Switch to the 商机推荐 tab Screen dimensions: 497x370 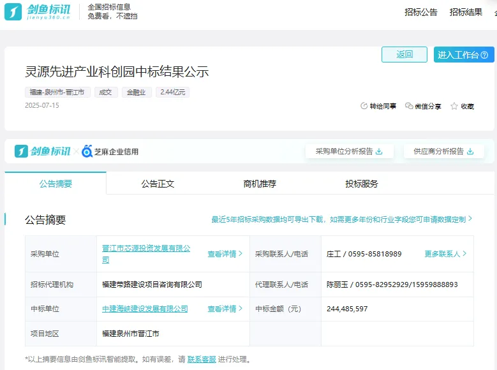click(x=260, y=184)
